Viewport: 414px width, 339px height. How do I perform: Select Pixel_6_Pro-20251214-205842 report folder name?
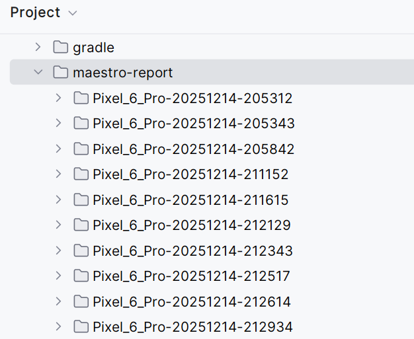point(193,149)
